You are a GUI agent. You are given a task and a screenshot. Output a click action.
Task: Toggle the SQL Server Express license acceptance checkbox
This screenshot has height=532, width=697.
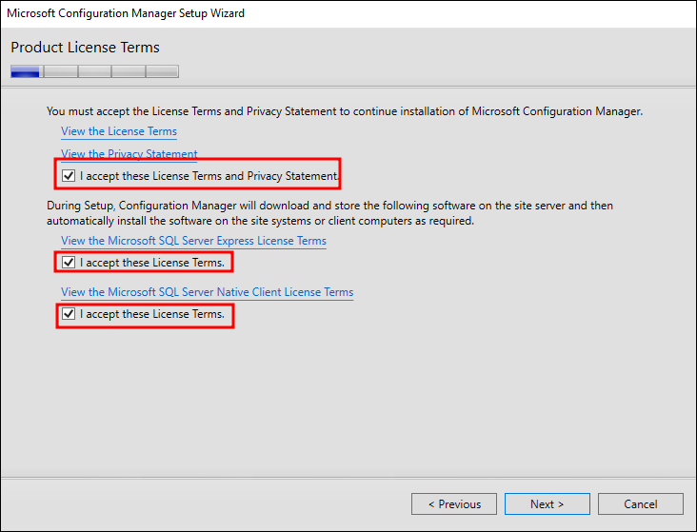tap(69, 263)
